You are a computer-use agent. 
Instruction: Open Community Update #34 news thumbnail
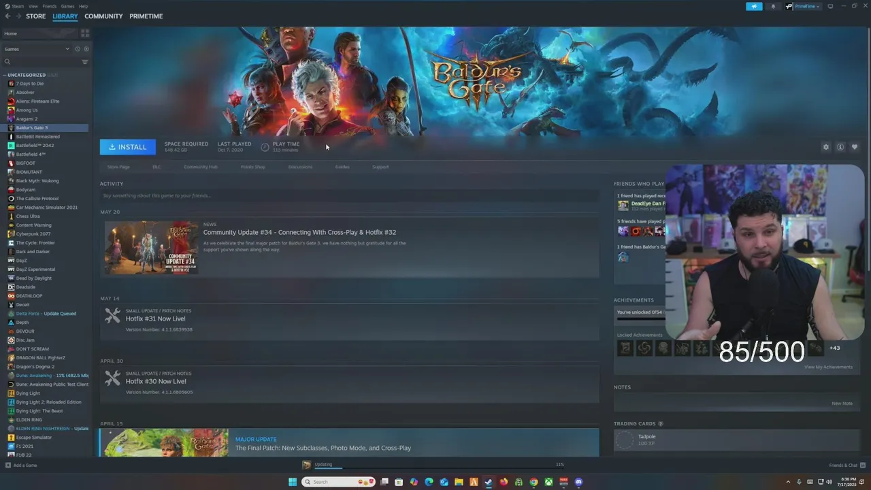(x=151, y=247)
